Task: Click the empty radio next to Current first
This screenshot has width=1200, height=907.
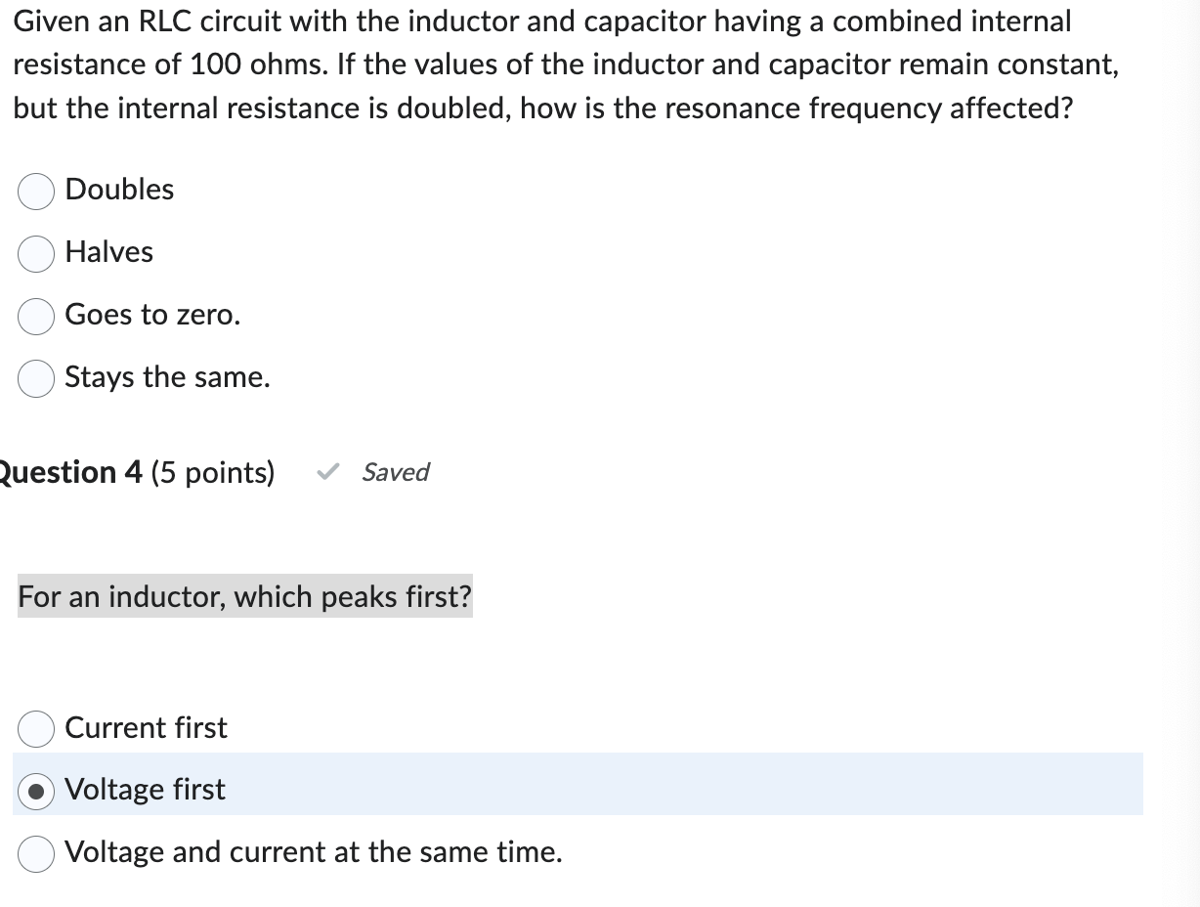Action: tap(35, 728)
